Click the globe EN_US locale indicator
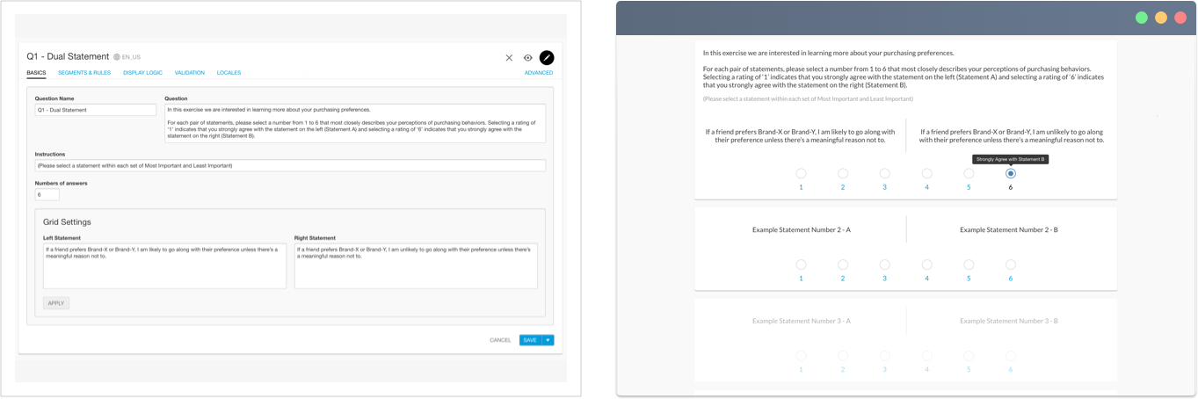The height and width of the screenshot is (399, 1198). pyautogui.click(x=127, y=57)
